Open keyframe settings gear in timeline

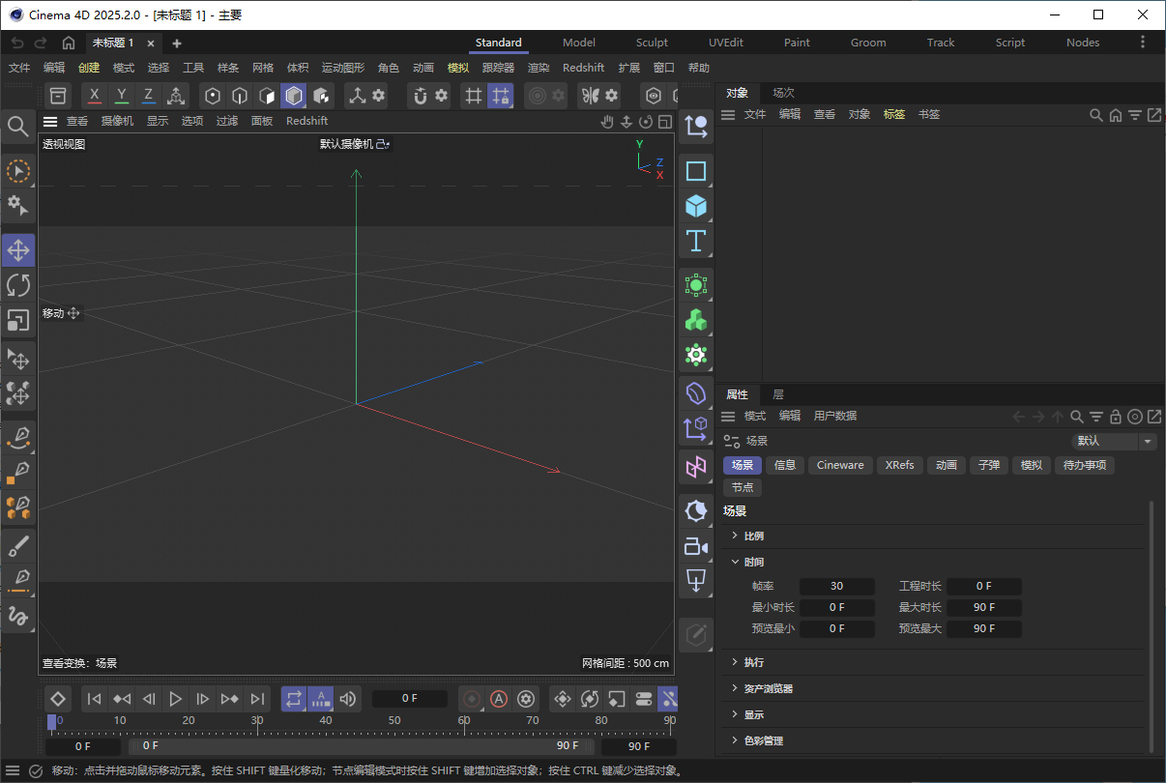(x=526, y=698)
